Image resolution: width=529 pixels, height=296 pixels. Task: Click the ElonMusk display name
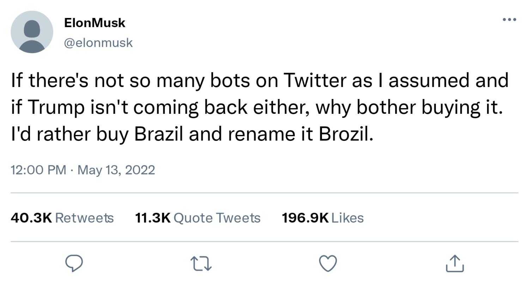(x=95, y=23)
